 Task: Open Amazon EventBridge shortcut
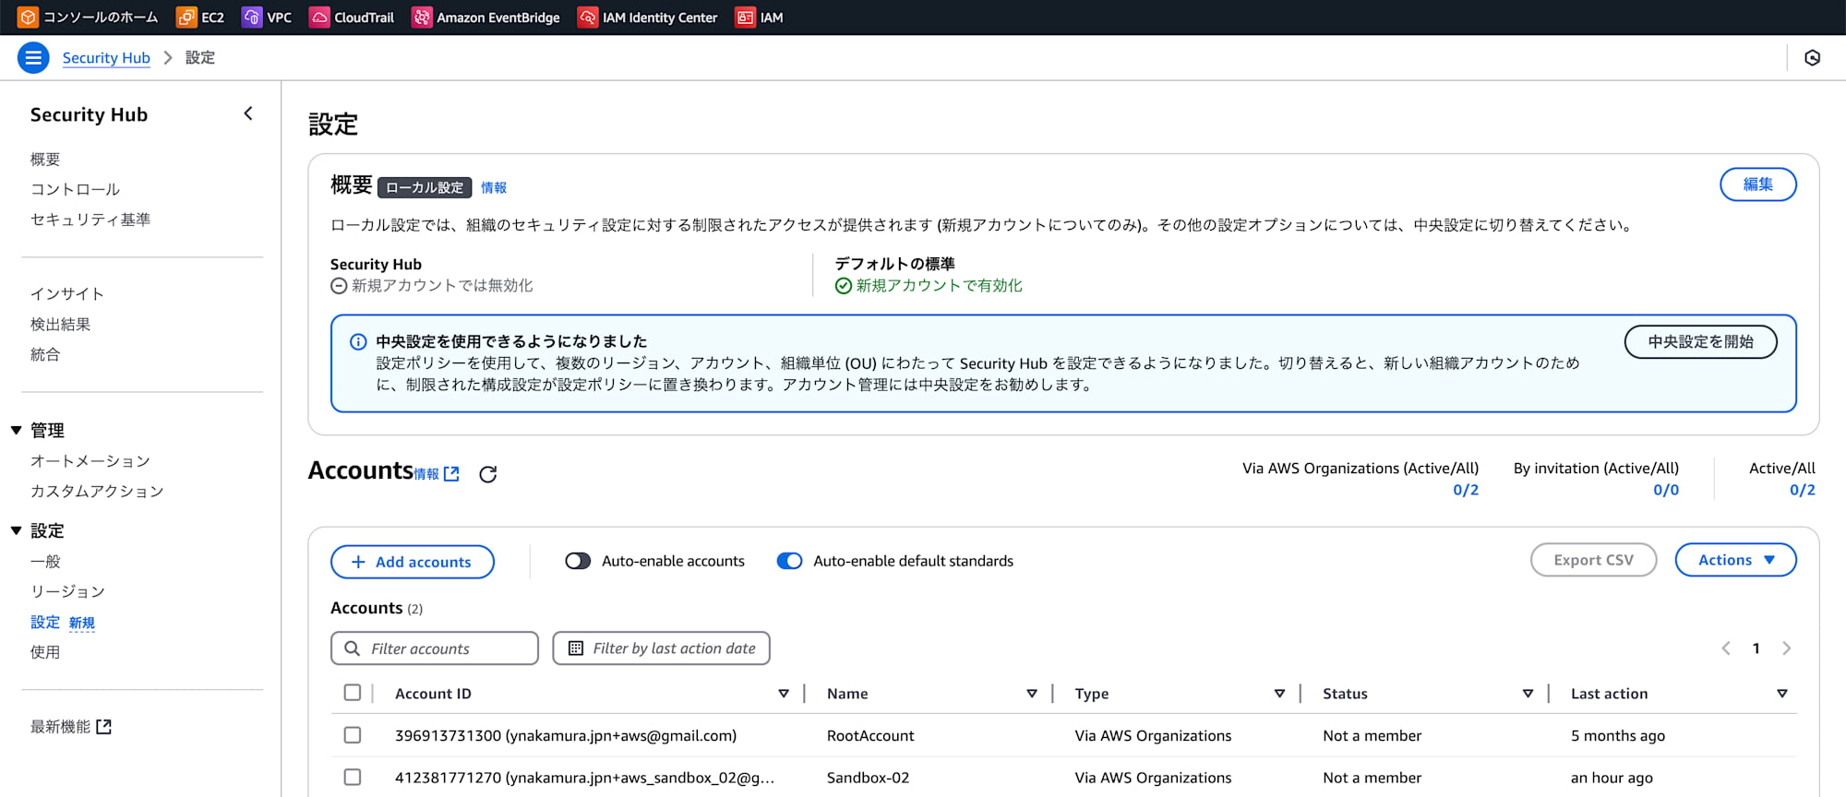485,17
